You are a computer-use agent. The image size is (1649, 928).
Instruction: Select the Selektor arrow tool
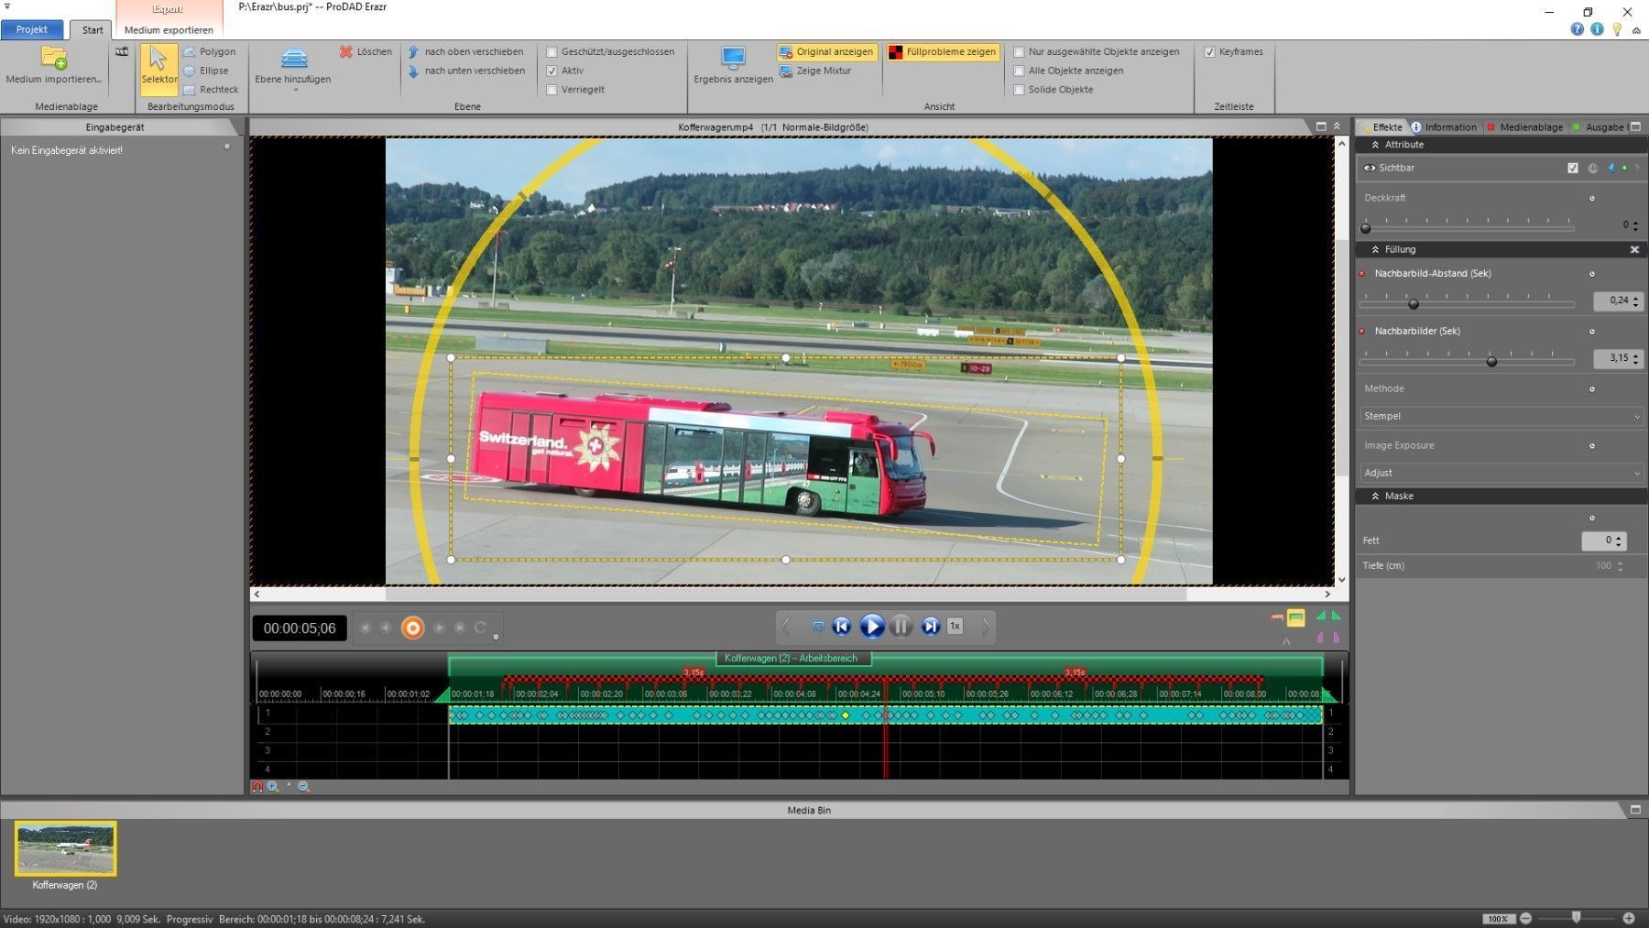pos(158,64)
